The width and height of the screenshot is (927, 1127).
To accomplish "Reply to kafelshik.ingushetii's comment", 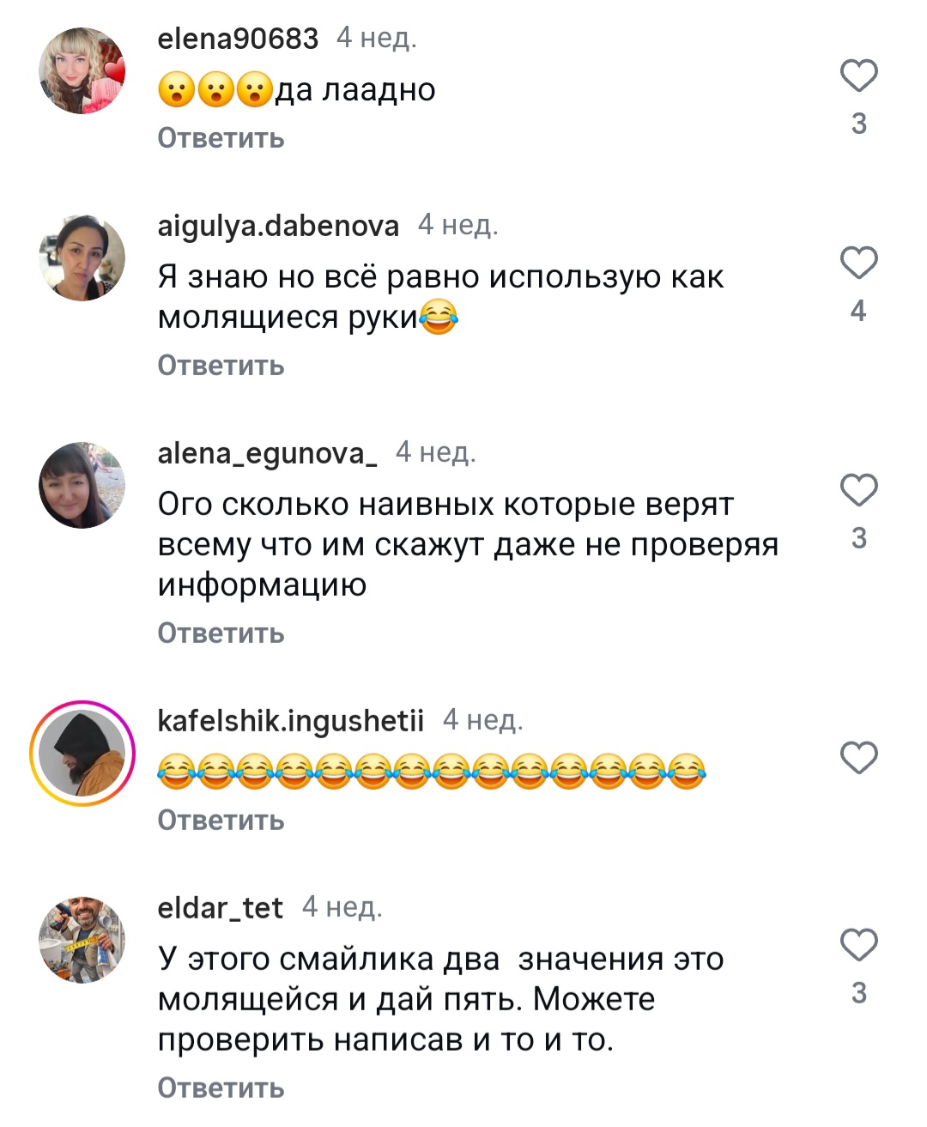I will pos(221,821).
